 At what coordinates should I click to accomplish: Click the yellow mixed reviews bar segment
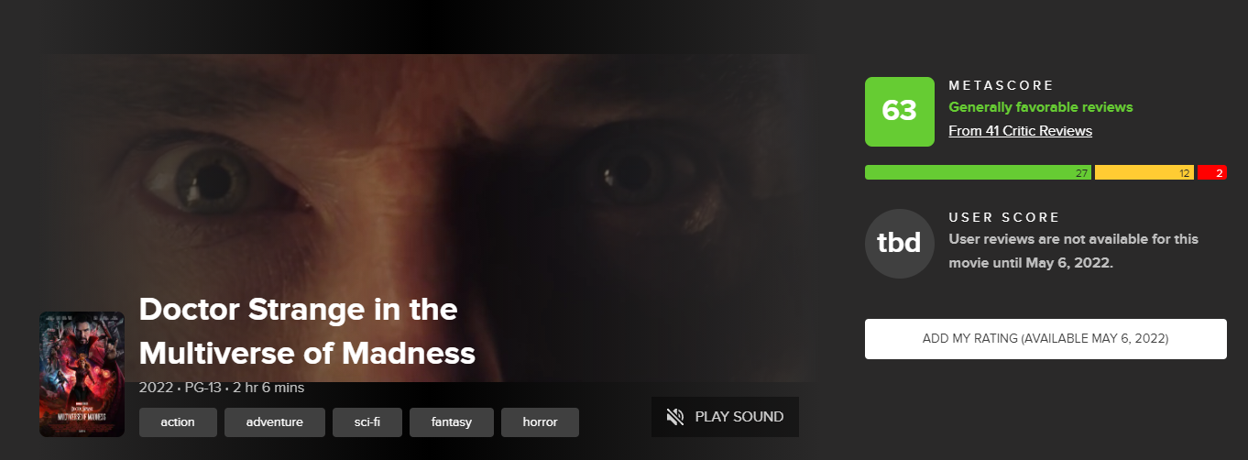click(x=1144, y=172)
